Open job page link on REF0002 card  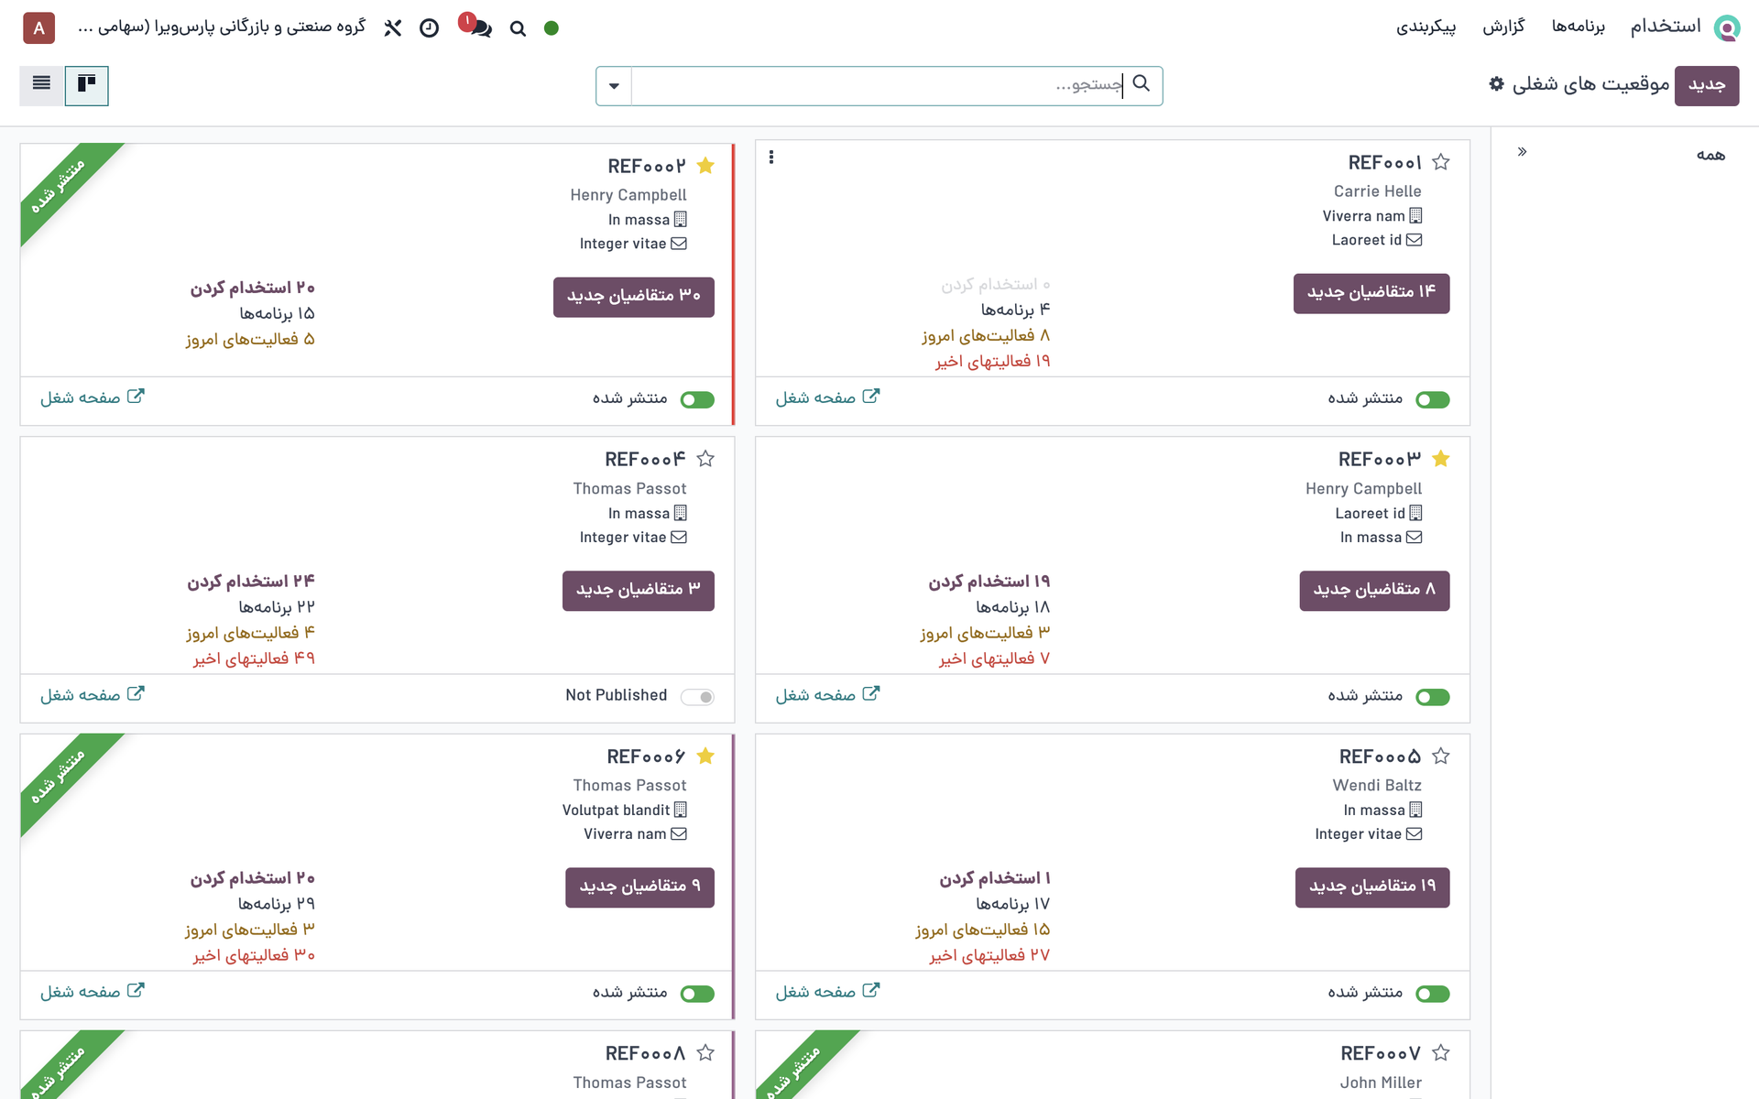click(92, 397)
